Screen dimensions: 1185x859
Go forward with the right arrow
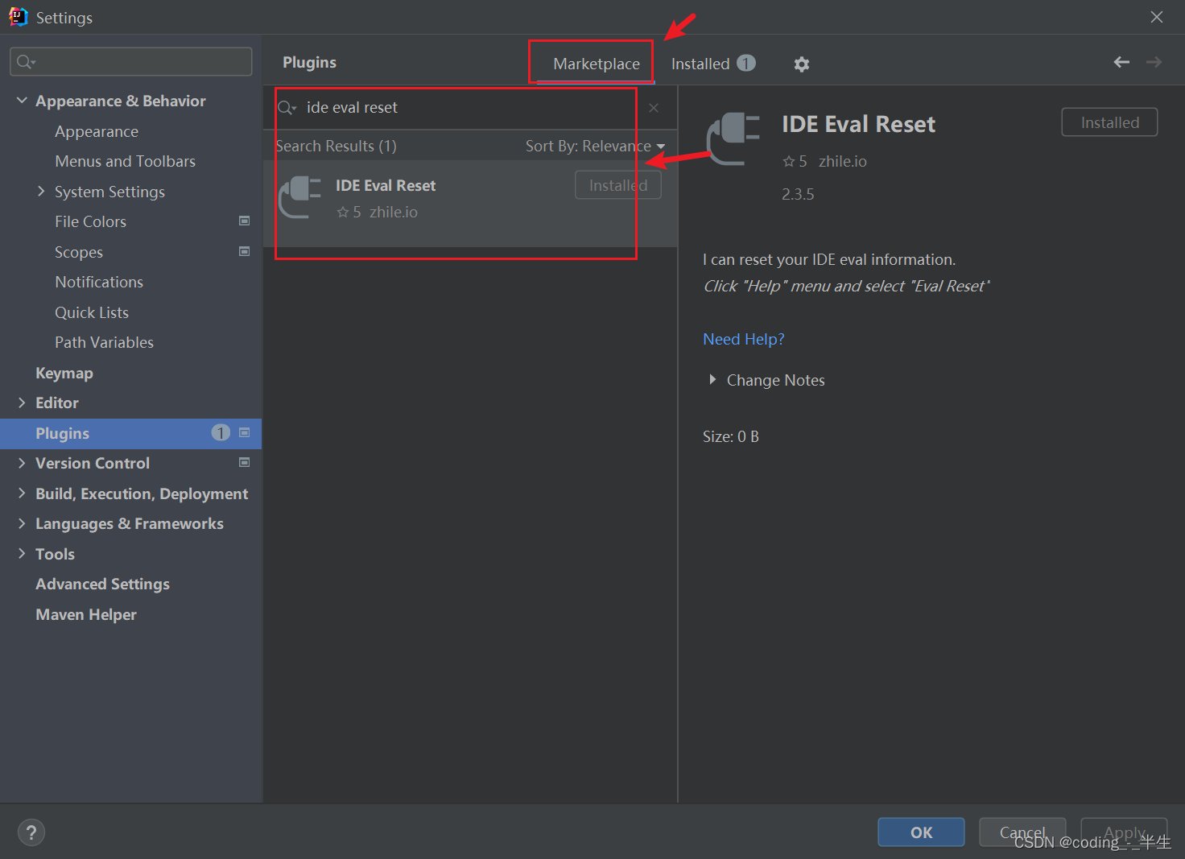point(1154,62)
